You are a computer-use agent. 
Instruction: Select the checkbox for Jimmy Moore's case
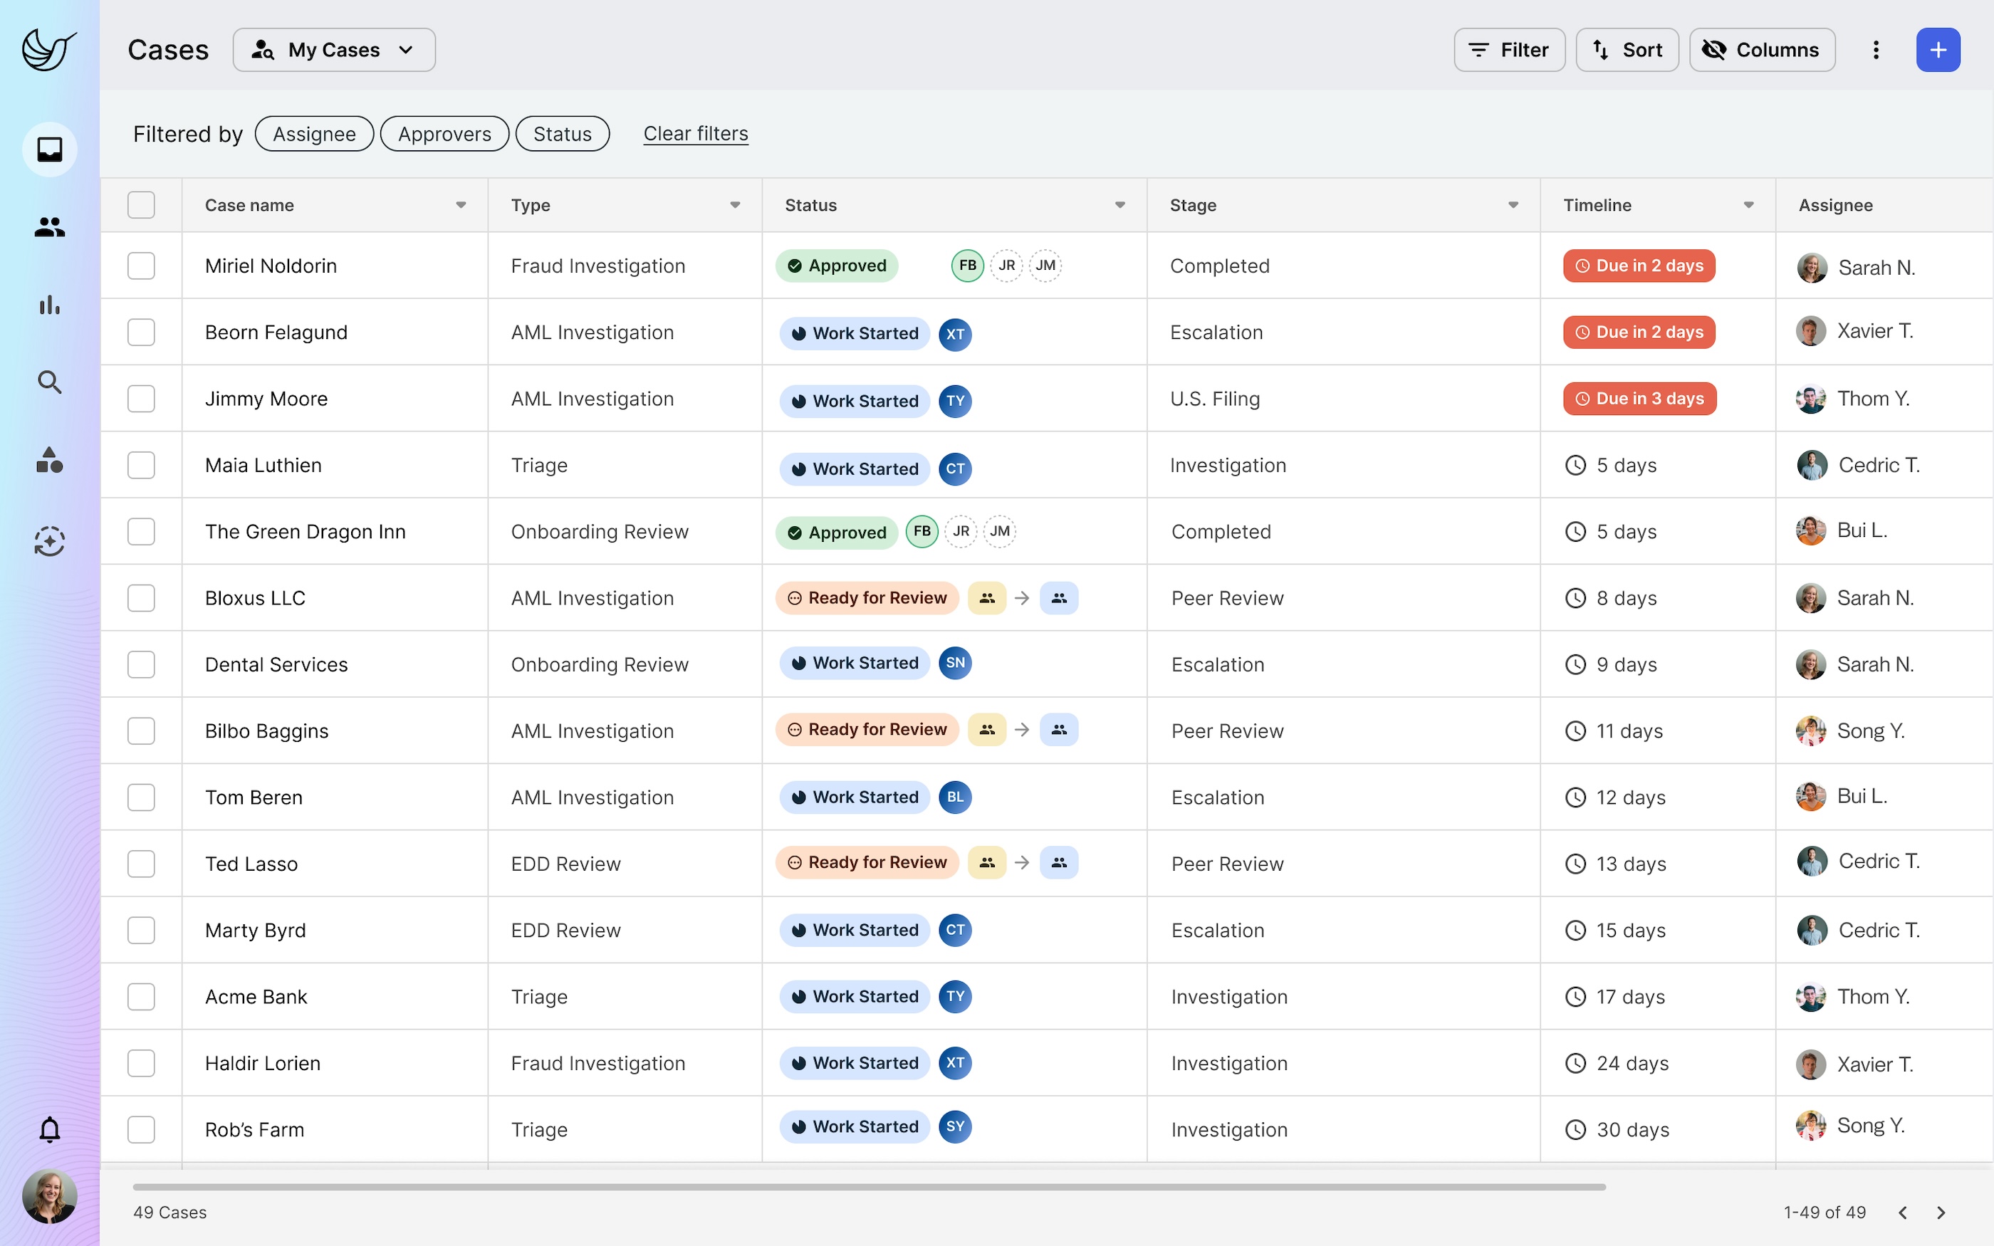point(141,398)
